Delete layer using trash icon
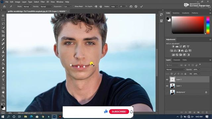This screenshot has width=212, height=119. [x=207, y=112]
